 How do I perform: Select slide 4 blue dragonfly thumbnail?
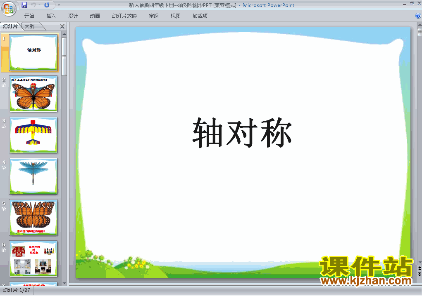(x=33, y=176)
